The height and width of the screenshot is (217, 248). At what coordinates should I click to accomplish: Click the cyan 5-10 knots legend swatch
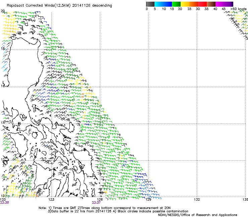159,4
